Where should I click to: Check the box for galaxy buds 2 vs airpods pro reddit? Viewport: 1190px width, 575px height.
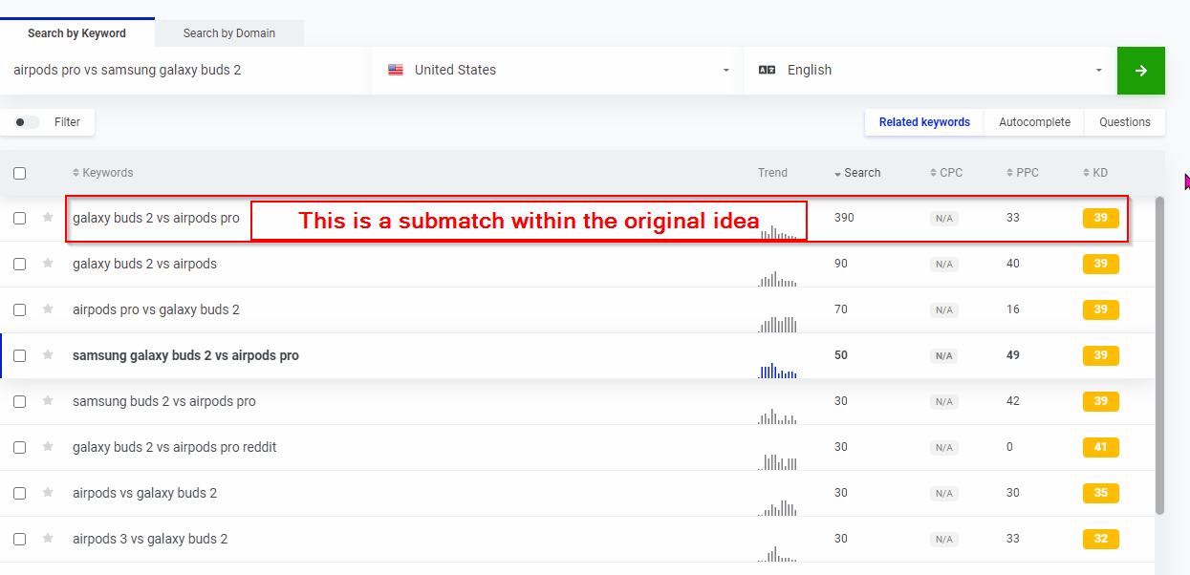(x=19, y=447)
